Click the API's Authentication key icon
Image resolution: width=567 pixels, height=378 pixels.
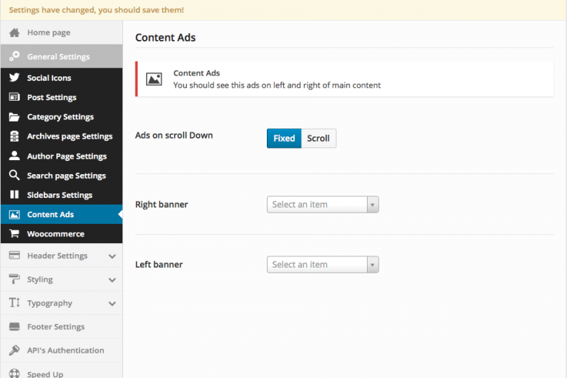click(15, 350)
